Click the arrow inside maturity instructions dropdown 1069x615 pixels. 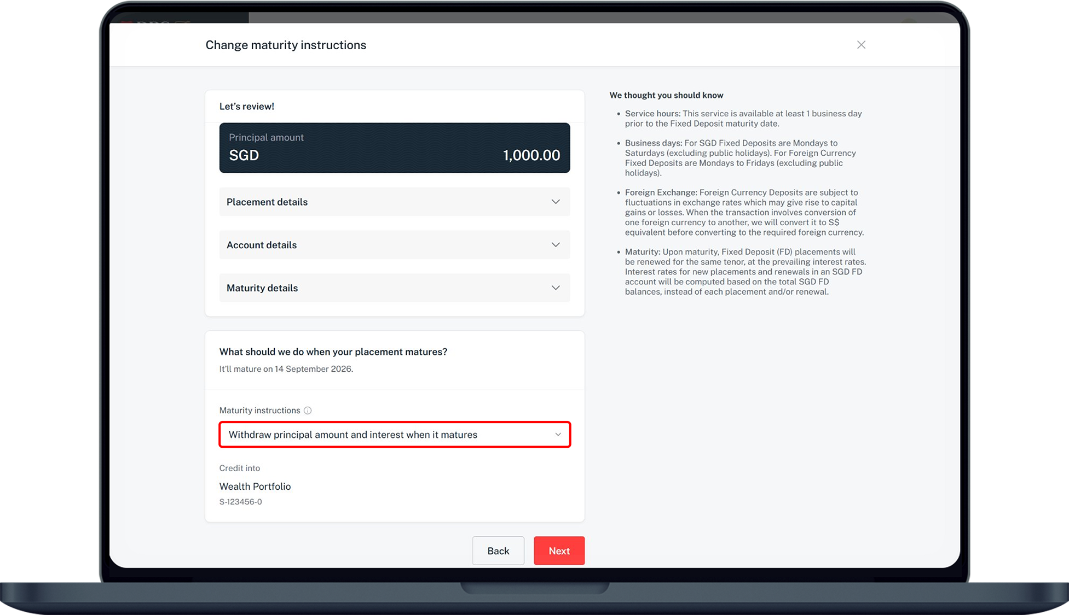pos(558,435)
